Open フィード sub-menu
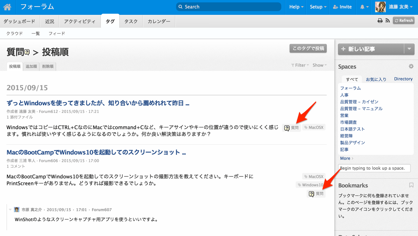 pos(56,33)
